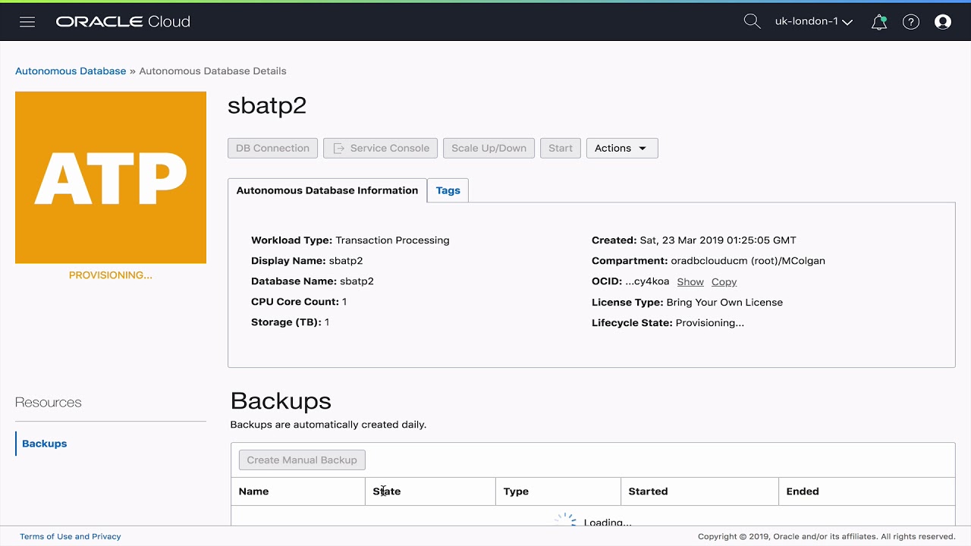971x546 pixels.
Task: Click the DB Connection button
Action: coord(272,148)
